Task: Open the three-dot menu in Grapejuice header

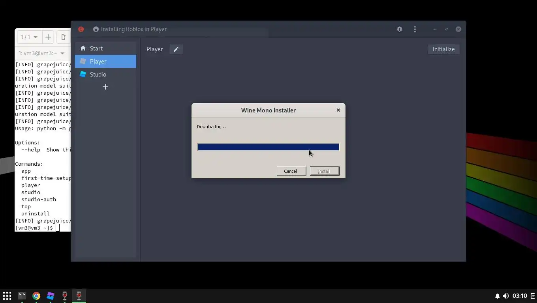Action: [415, 29]
